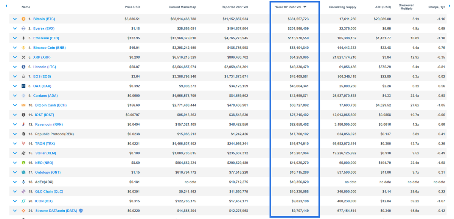Click the verified badge next to Streamr DATAcoin
The width and height of the screenshot is (454, 219).
pos(81,211)
